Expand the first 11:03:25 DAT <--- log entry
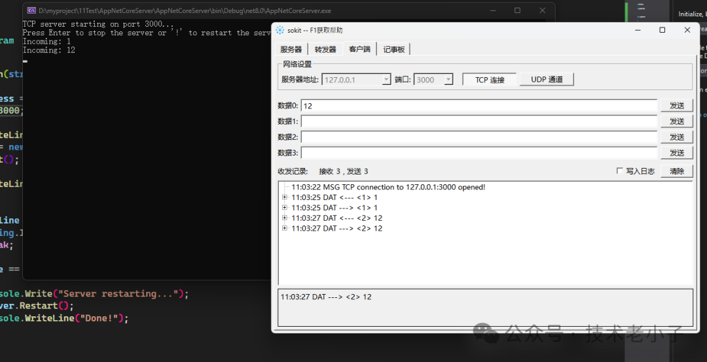This screenshot has width=707, height=362. coord(285,197)
